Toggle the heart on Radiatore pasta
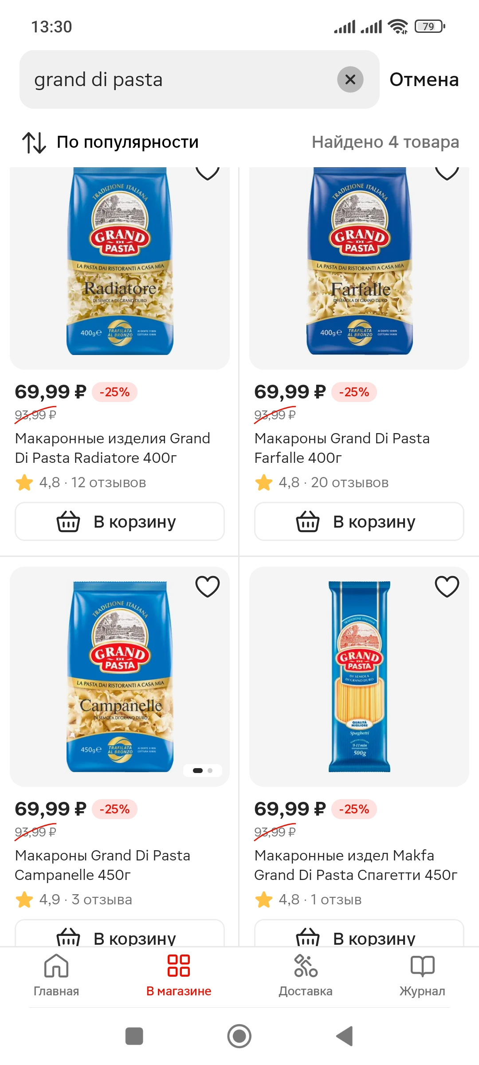The image size is (479, 1065). 208,173
